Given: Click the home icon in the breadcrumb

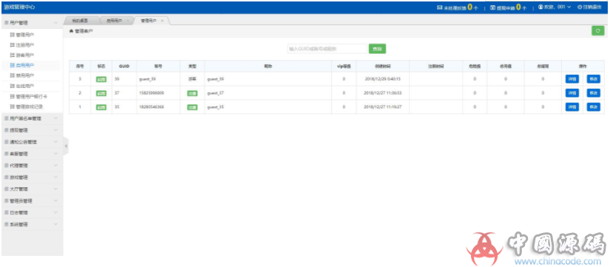Looking at the screenshot, I should pyautogui.click(x=71, y=31).
